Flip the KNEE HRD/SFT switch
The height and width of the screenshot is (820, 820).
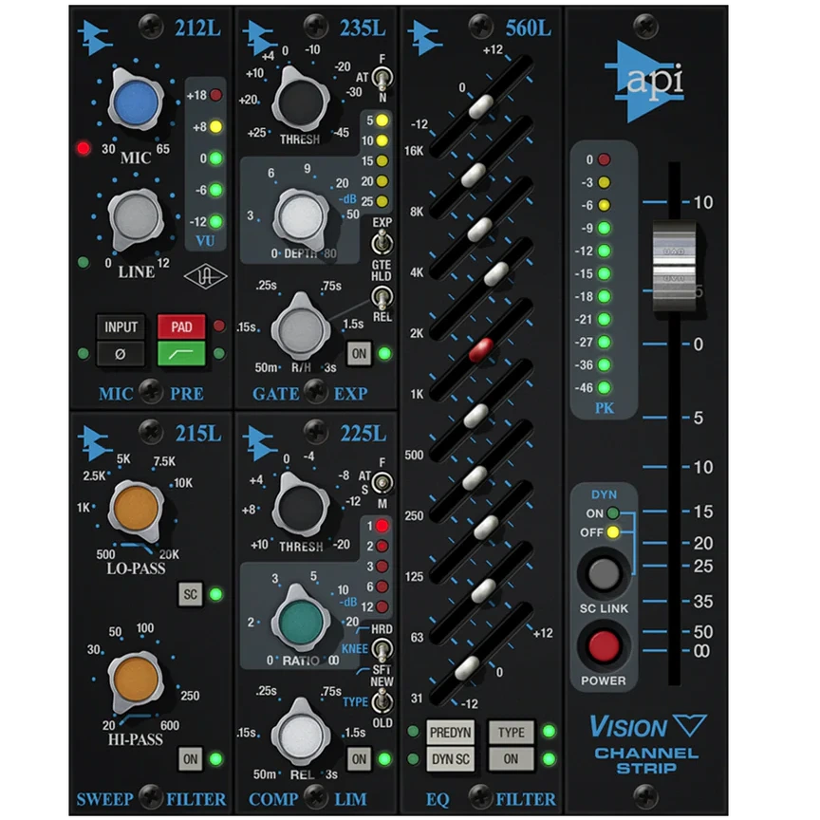tap(382, 650)
